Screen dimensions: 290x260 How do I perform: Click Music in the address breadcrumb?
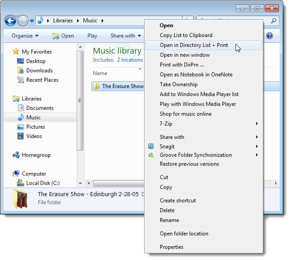click(90, 21)
